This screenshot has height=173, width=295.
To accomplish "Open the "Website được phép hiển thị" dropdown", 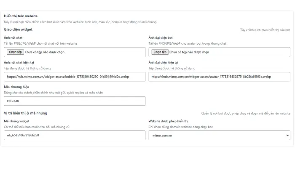I will tap(219, 135).
